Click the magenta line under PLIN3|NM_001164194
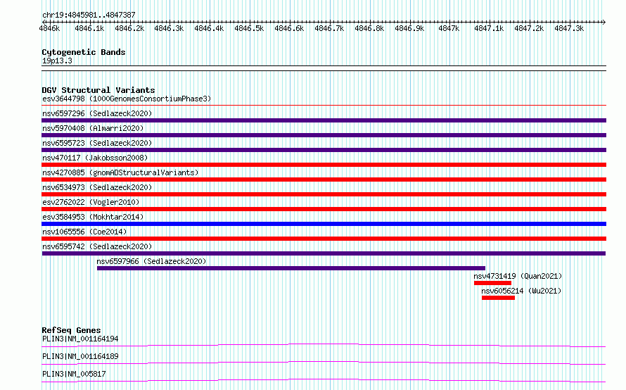The image size is (626, 390). point(324,345)
